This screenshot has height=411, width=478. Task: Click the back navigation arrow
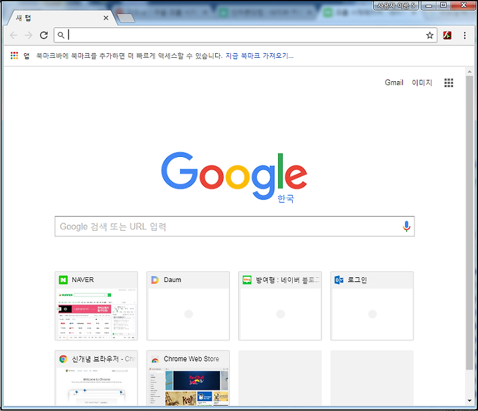pos(14,35)
